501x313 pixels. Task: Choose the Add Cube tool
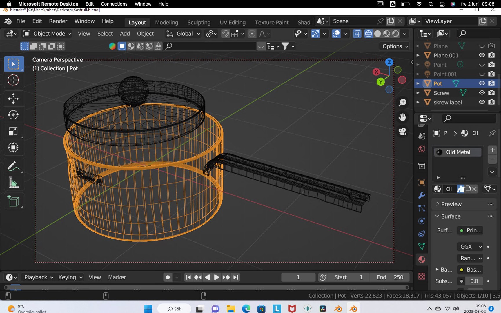(13, 201)
